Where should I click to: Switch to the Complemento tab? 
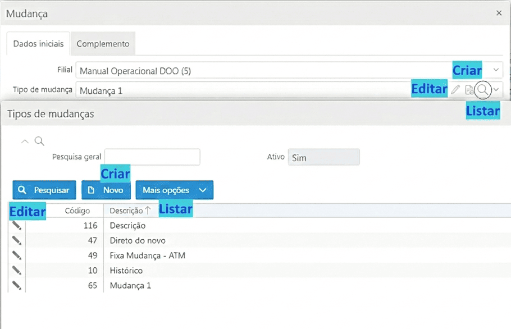tap(103, 44)
